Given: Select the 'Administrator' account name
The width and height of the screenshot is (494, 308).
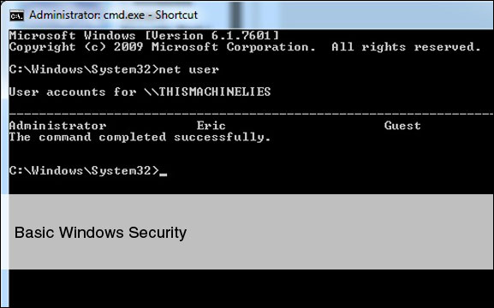Looking at the screenshot, I should (57, 126).
